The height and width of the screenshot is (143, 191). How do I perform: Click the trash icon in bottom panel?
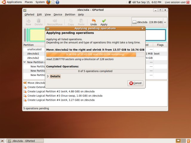189,141
